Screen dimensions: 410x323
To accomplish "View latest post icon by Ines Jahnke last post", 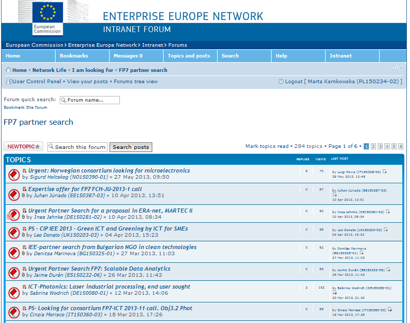I will tap(388, 212).
